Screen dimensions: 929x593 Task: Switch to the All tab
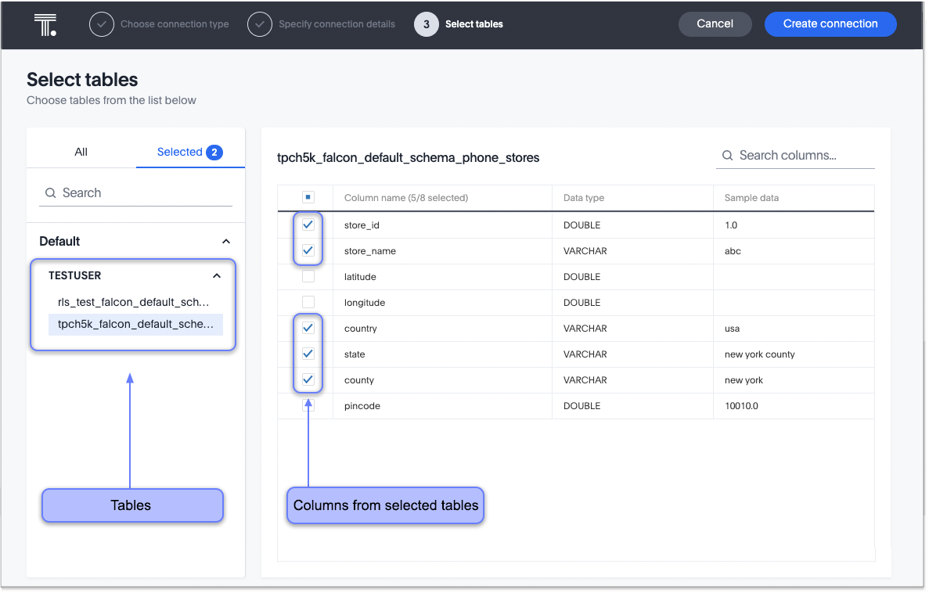[81, 152]
